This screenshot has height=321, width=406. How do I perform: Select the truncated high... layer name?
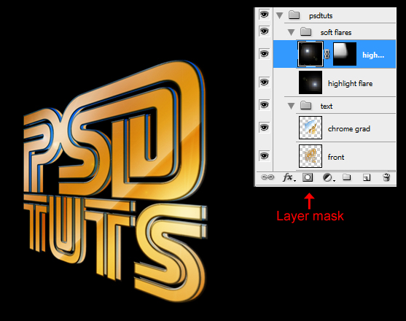(373, 55)
